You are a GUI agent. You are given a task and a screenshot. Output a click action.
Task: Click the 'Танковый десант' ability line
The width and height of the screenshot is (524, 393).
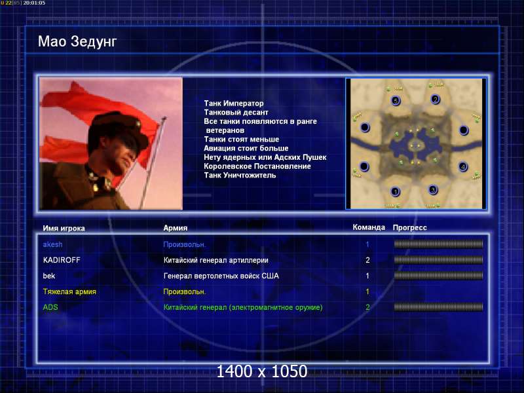(236, 112)
